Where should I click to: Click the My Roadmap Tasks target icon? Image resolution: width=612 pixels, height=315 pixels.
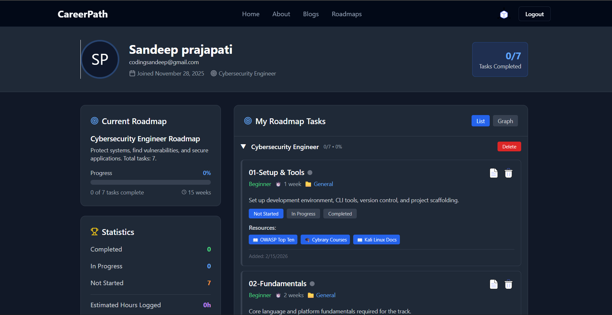[x=248, y=121]
